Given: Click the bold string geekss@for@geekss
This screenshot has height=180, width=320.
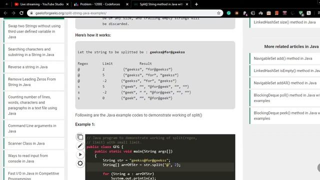Looking at the screenshot, I should tap(167, 52).
